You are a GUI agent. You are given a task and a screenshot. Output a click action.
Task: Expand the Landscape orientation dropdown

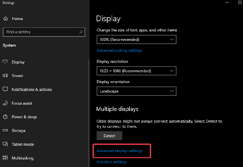tap(136, 91)
